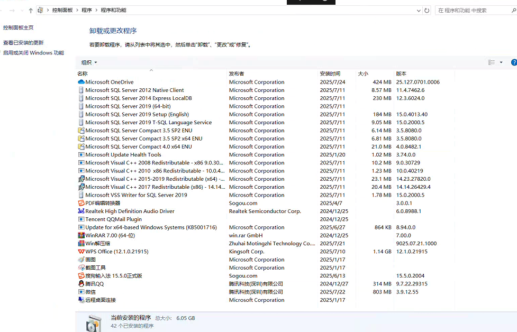Select SQL Server 2019 T-SQL Language Service
This screenshot has height=332, width=517.
266,122
